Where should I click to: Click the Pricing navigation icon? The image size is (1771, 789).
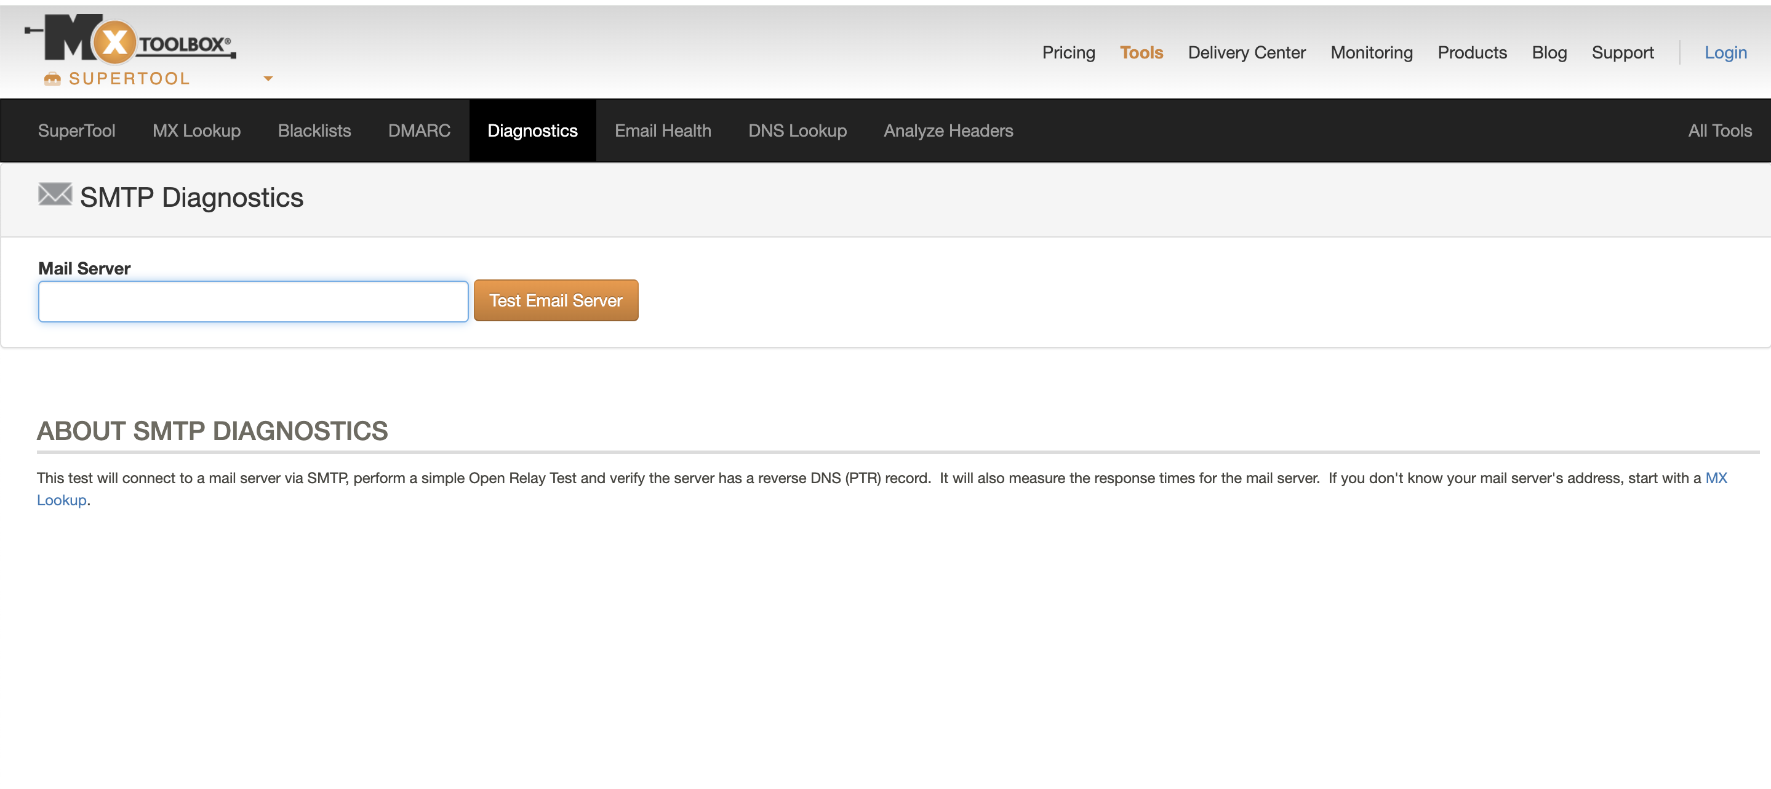click(1066, 51)
